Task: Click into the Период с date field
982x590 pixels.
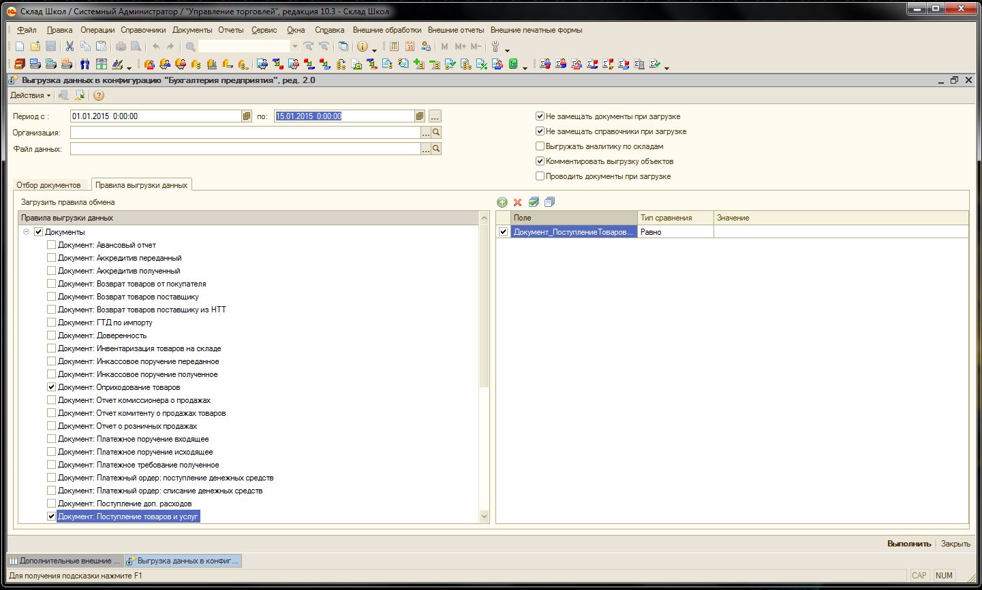Action: tap(155, 116)
